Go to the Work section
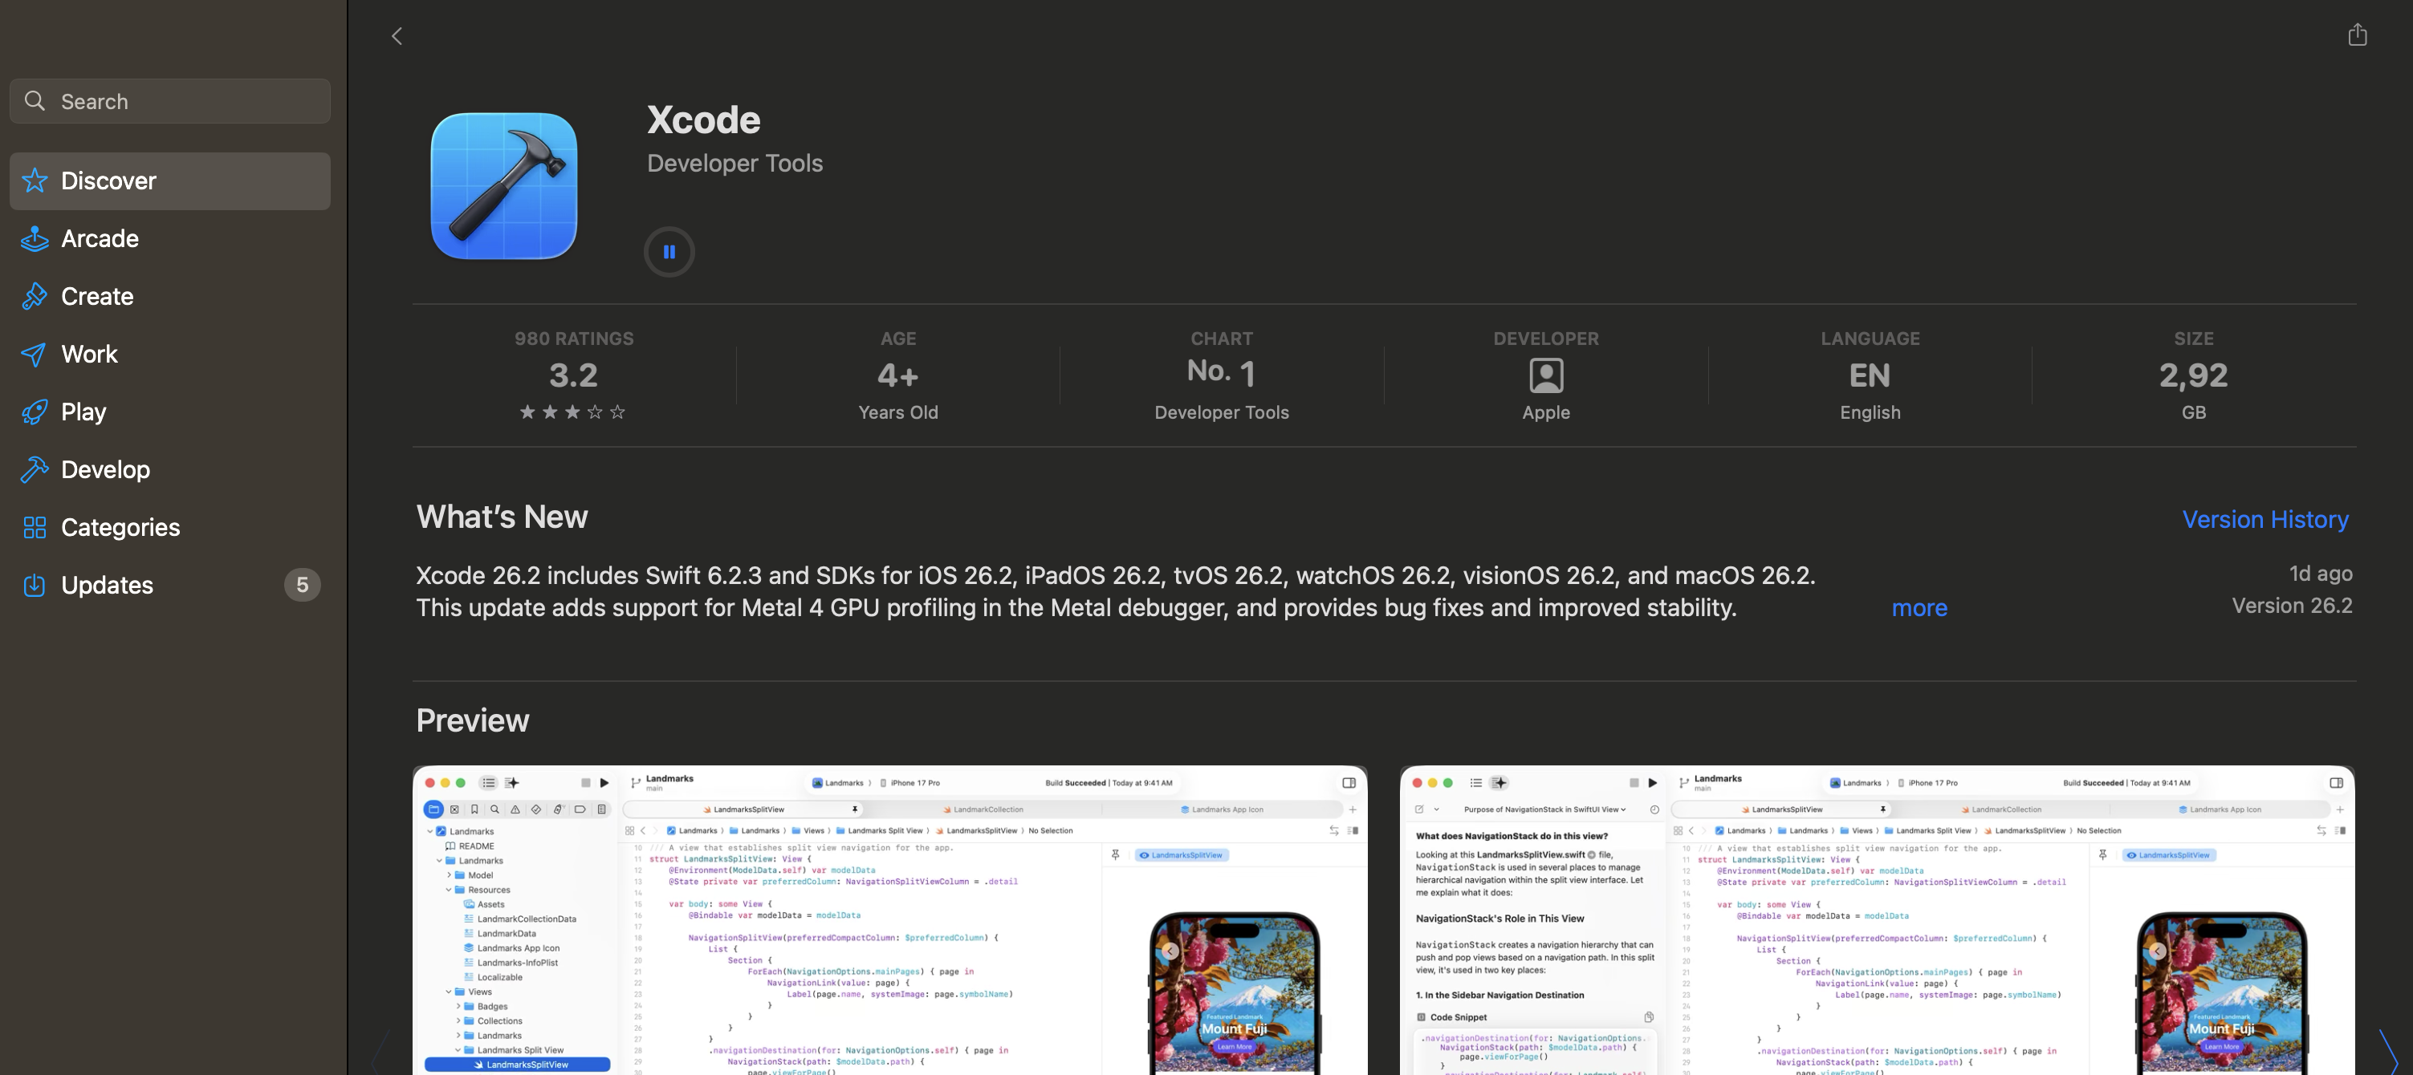This screenshot has width=2413, height=1075. click(89, 354)
